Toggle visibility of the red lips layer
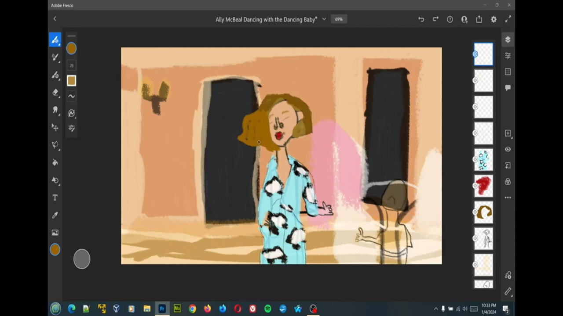 [475, 186]
